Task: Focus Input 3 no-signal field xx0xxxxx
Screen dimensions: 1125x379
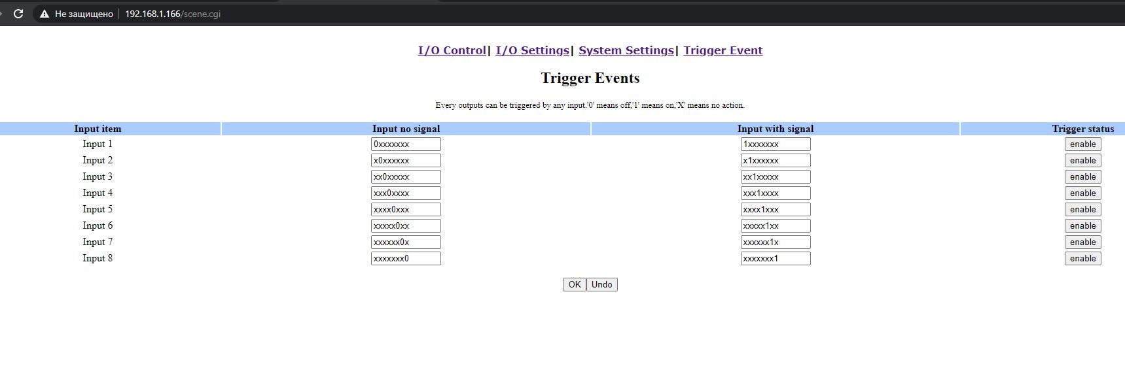Action: coord(406,176)
